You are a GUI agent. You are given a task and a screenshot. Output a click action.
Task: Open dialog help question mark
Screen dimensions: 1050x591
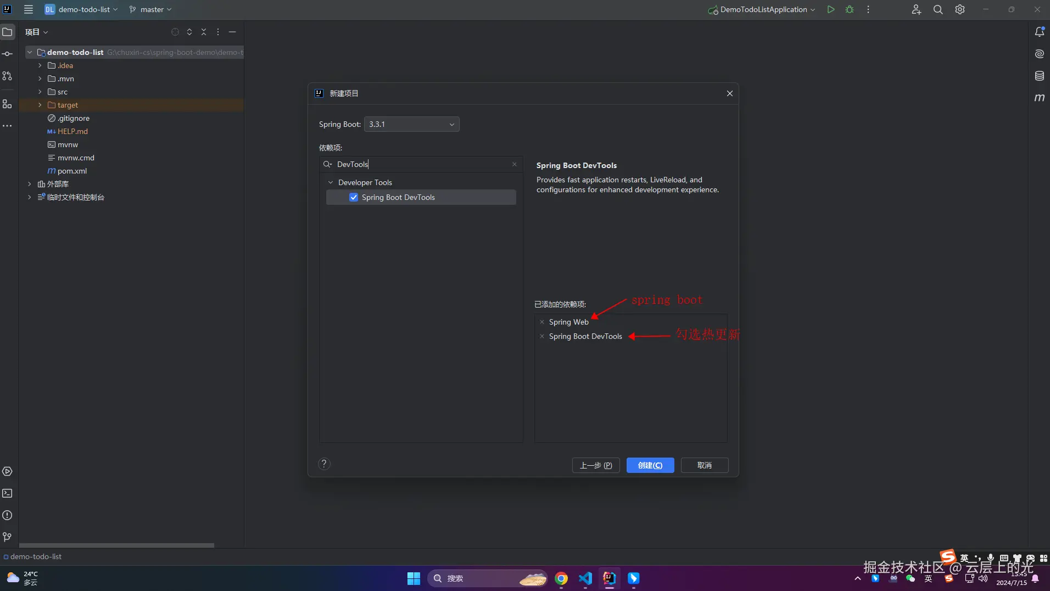pos(324,464)
